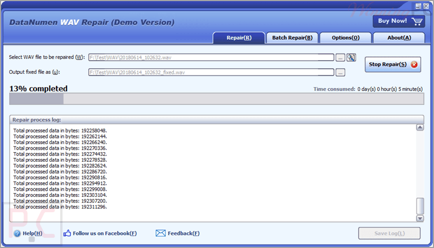Select log line ending 192311296
434x248 pixels.
60,207
